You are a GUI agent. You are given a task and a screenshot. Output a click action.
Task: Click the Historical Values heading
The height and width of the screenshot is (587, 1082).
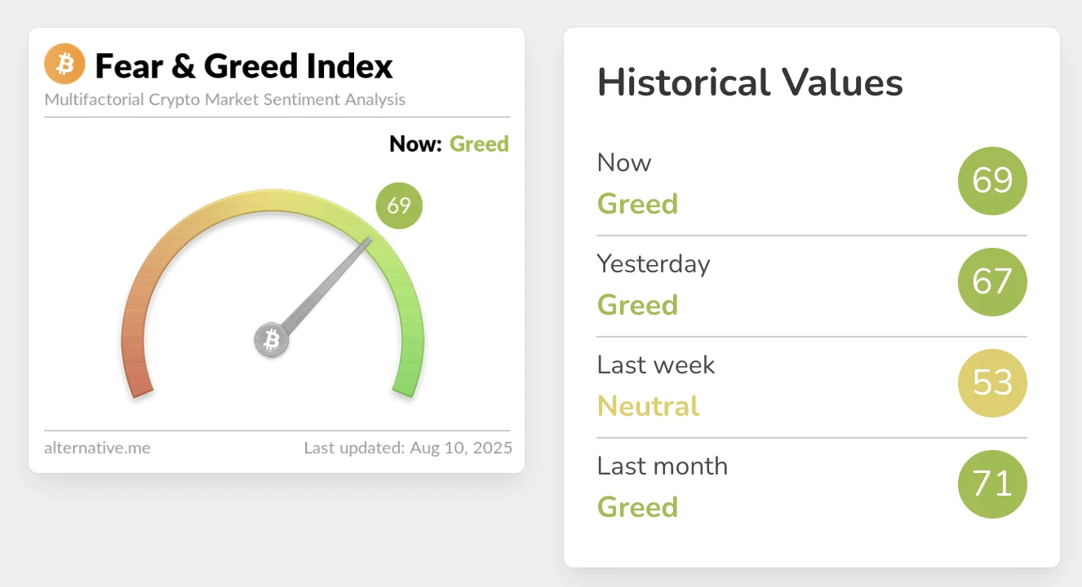[x=750, y=83]
